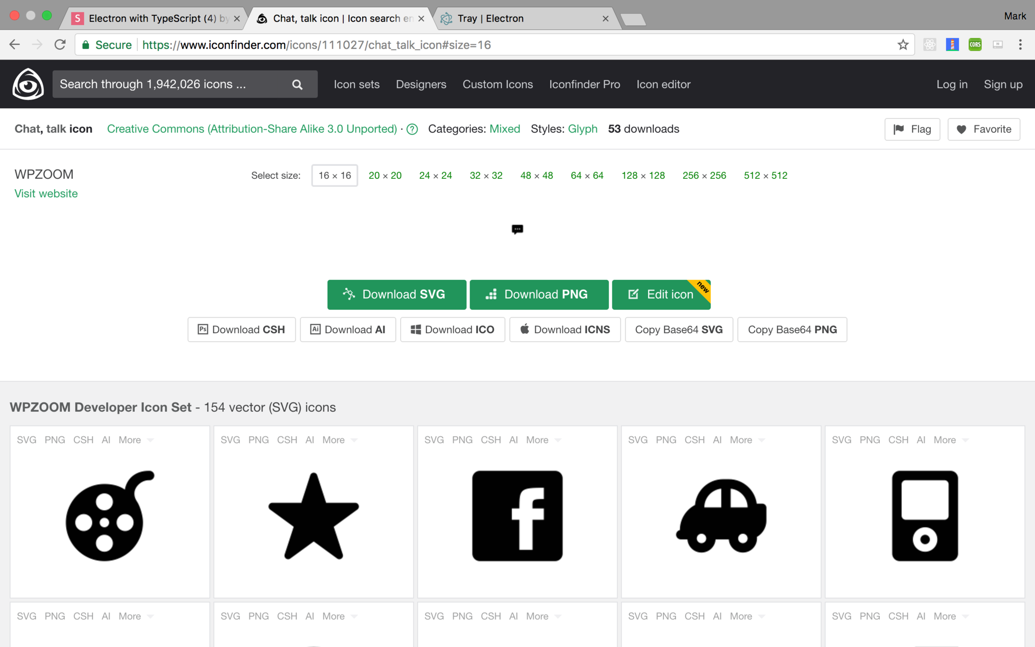
Task: Select the 16 × 16 size option
Action: pyautogui.click(x=334, y=175)
